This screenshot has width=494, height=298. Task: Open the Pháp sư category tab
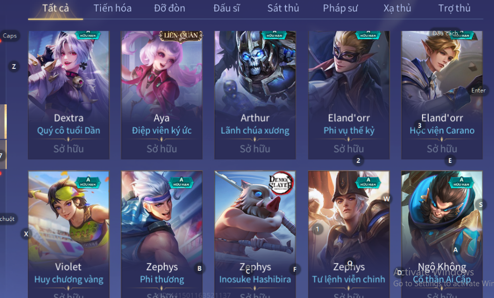[340, 8]
